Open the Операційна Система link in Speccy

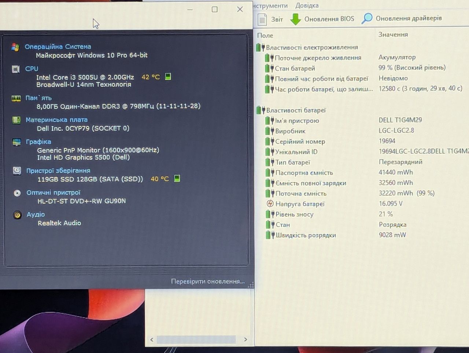coord(58,47)
